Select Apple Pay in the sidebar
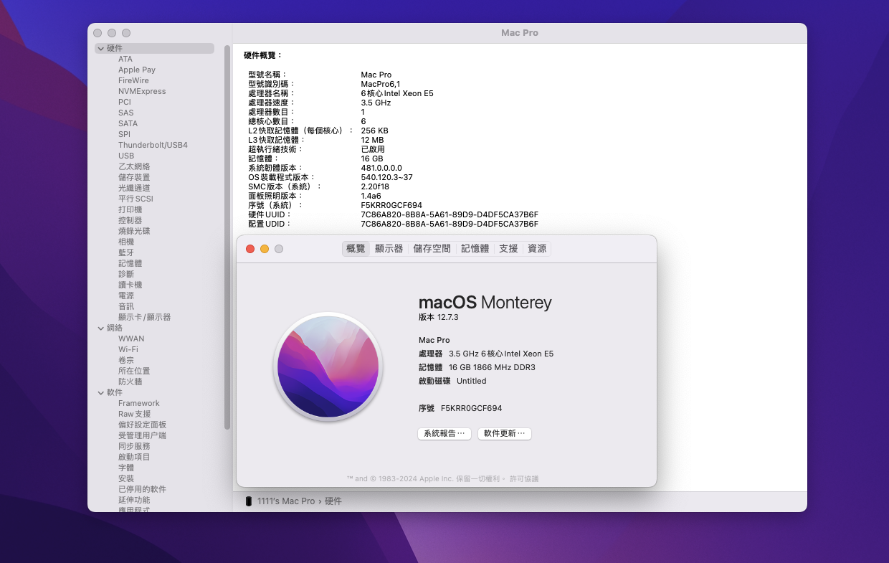Screen dimensions: 889x563 pyautogui.click(x=137, y=70)
